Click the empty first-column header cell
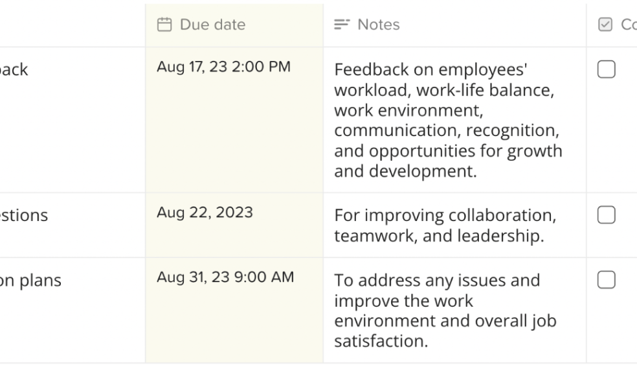Viewport: 637px width, 365px height. click(x=71, y=25)
